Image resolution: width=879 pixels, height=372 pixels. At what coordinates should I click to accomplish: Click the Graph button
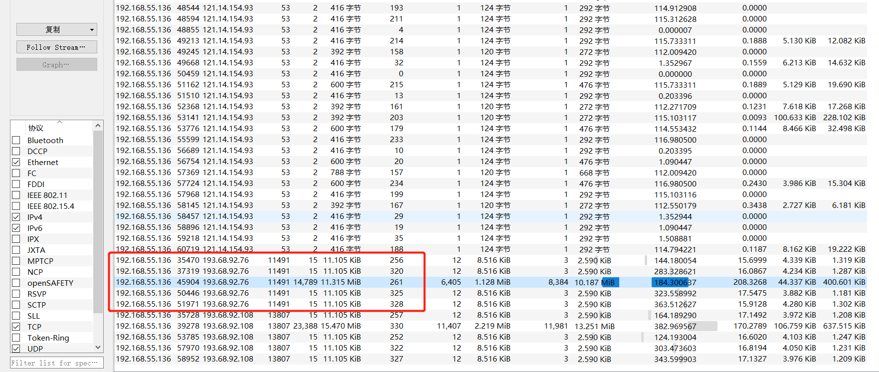click(56, 65)
